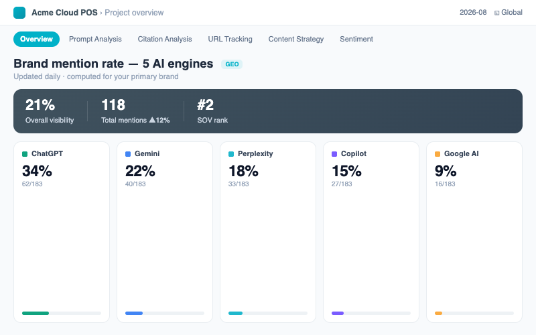Click the purple Copilot color square

(x=334, y=154)
